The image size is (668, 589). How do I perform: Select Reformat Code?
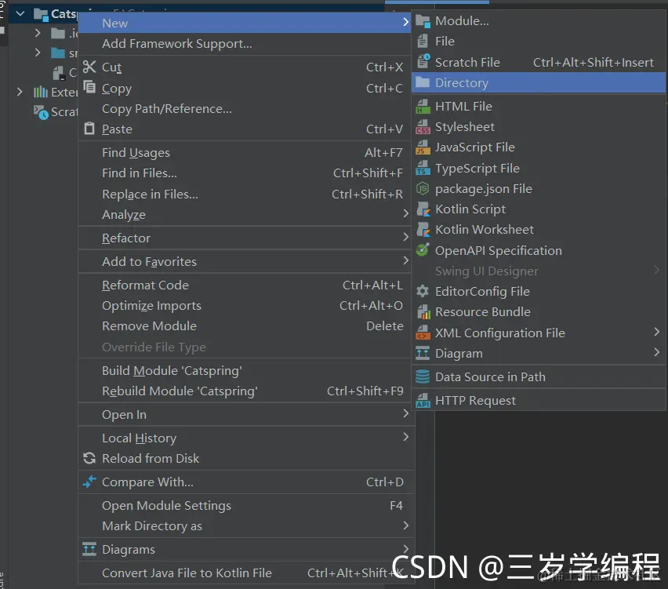245,285
